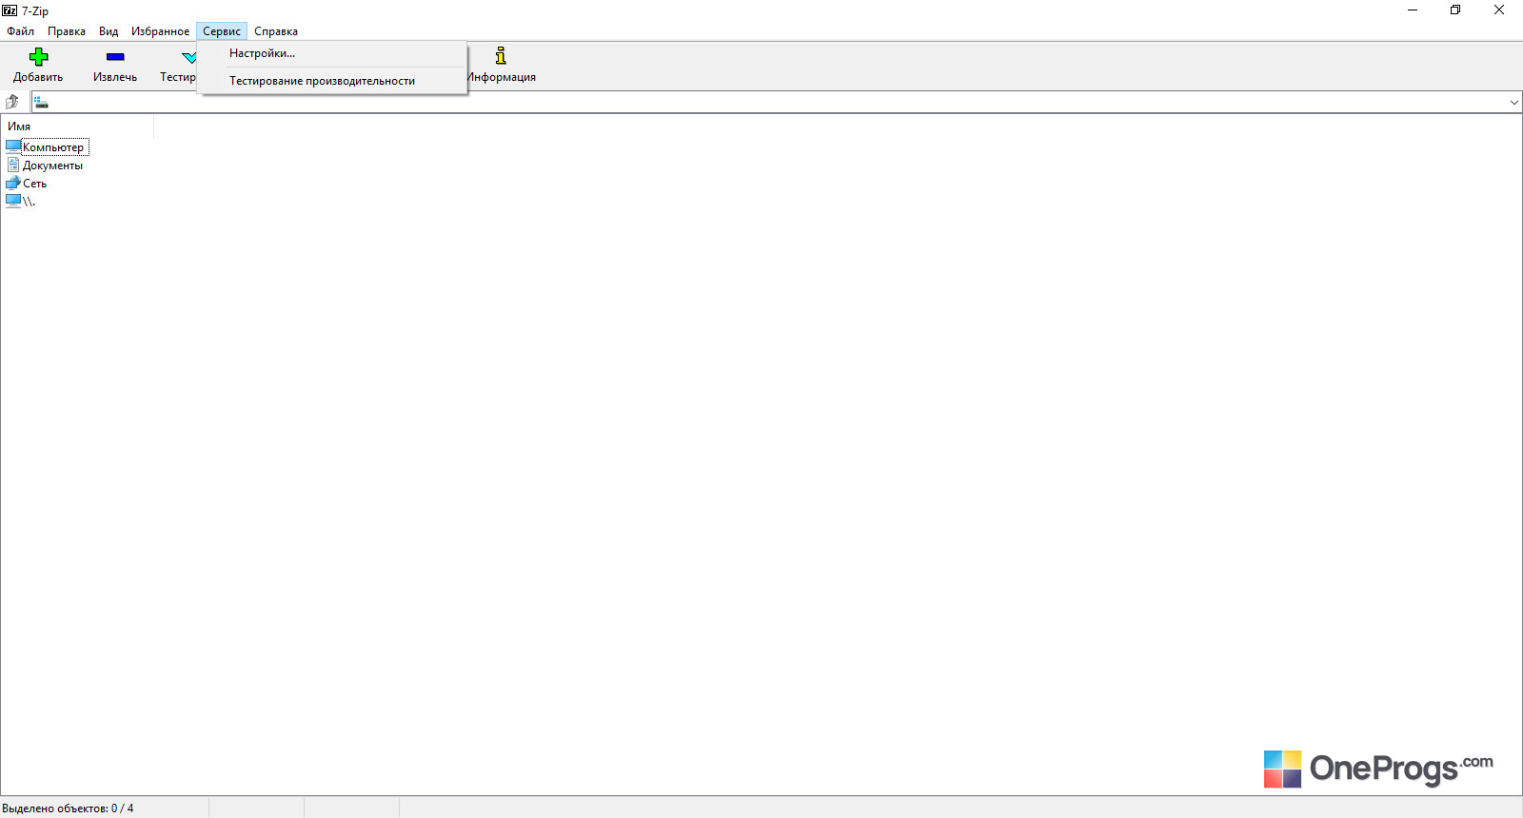Viewport: 1523px width, 818px height.
Task: Select the \\. list entry
Action: coord(29,202)
